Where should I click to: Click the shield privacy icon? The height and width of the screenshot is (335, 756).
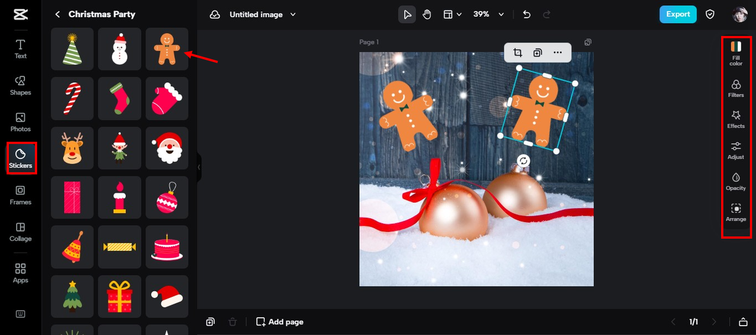(x=711, y=14)
